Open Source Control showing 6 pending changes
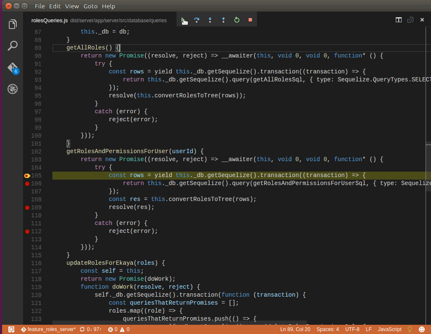Screen dimensions: 431x334 tap(12, 67)
